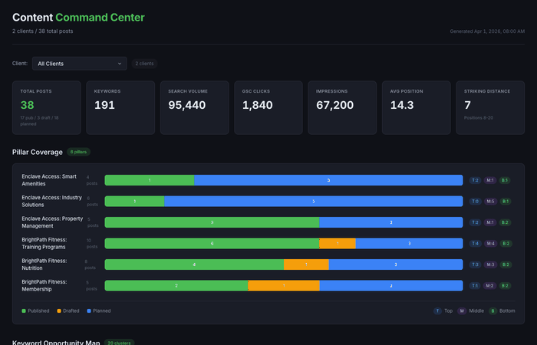The image size is (537, 345).
Task: Click "BrightPath Fitness: Membership" pillar label
Action: [x=44, y=286]
